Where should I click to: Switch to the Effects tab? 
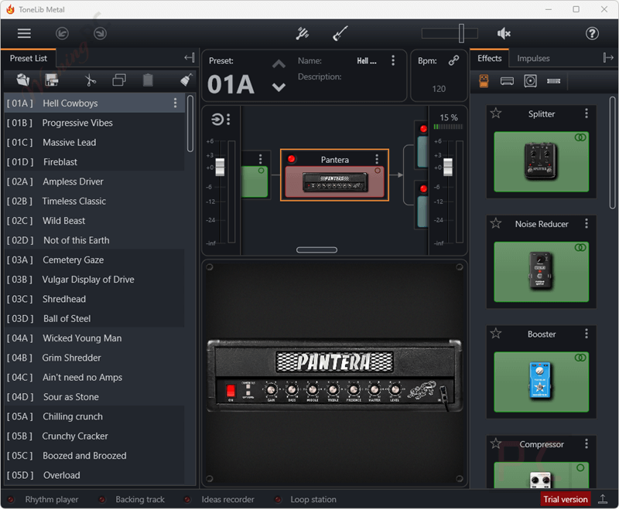click(x=490, y=58)
